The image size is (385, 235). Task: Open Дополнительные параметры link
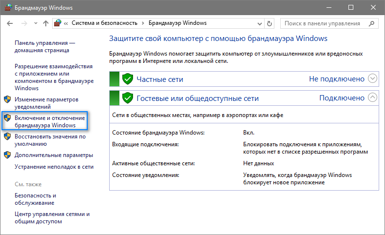coord(54,155)
